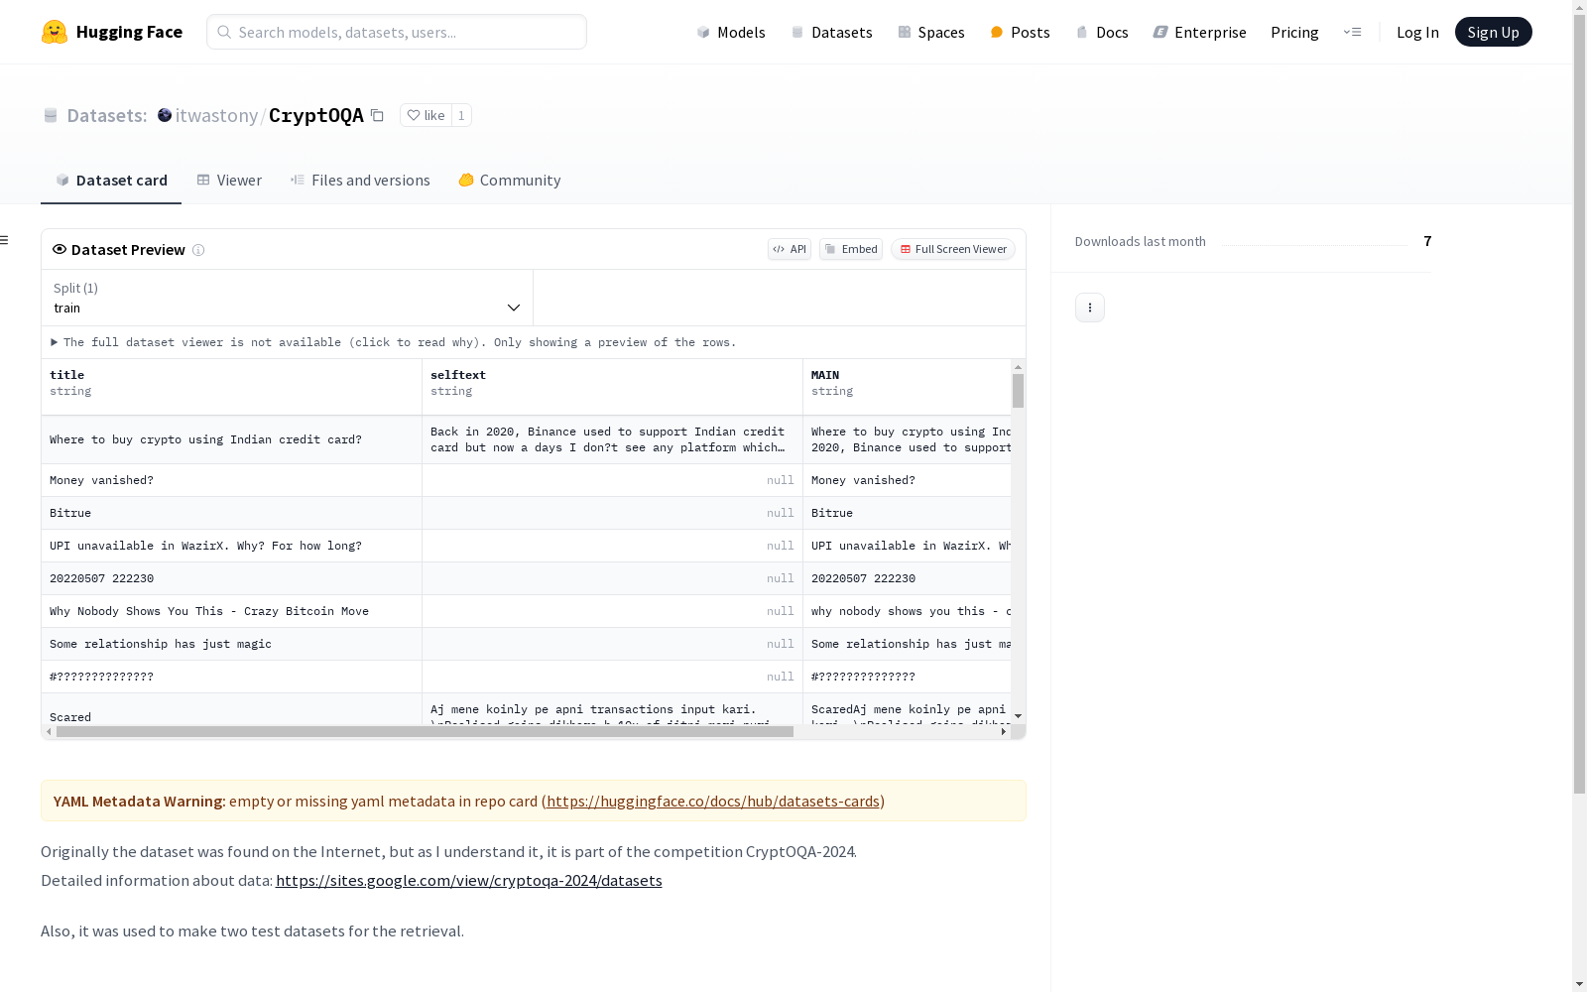
Task: Select the 'Back in 2020, Binance used' selftext cell
Action: [613, 439]
